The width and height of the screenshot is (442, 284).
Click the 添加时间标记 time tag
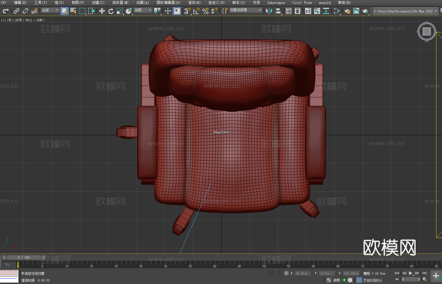pos(372,280)
